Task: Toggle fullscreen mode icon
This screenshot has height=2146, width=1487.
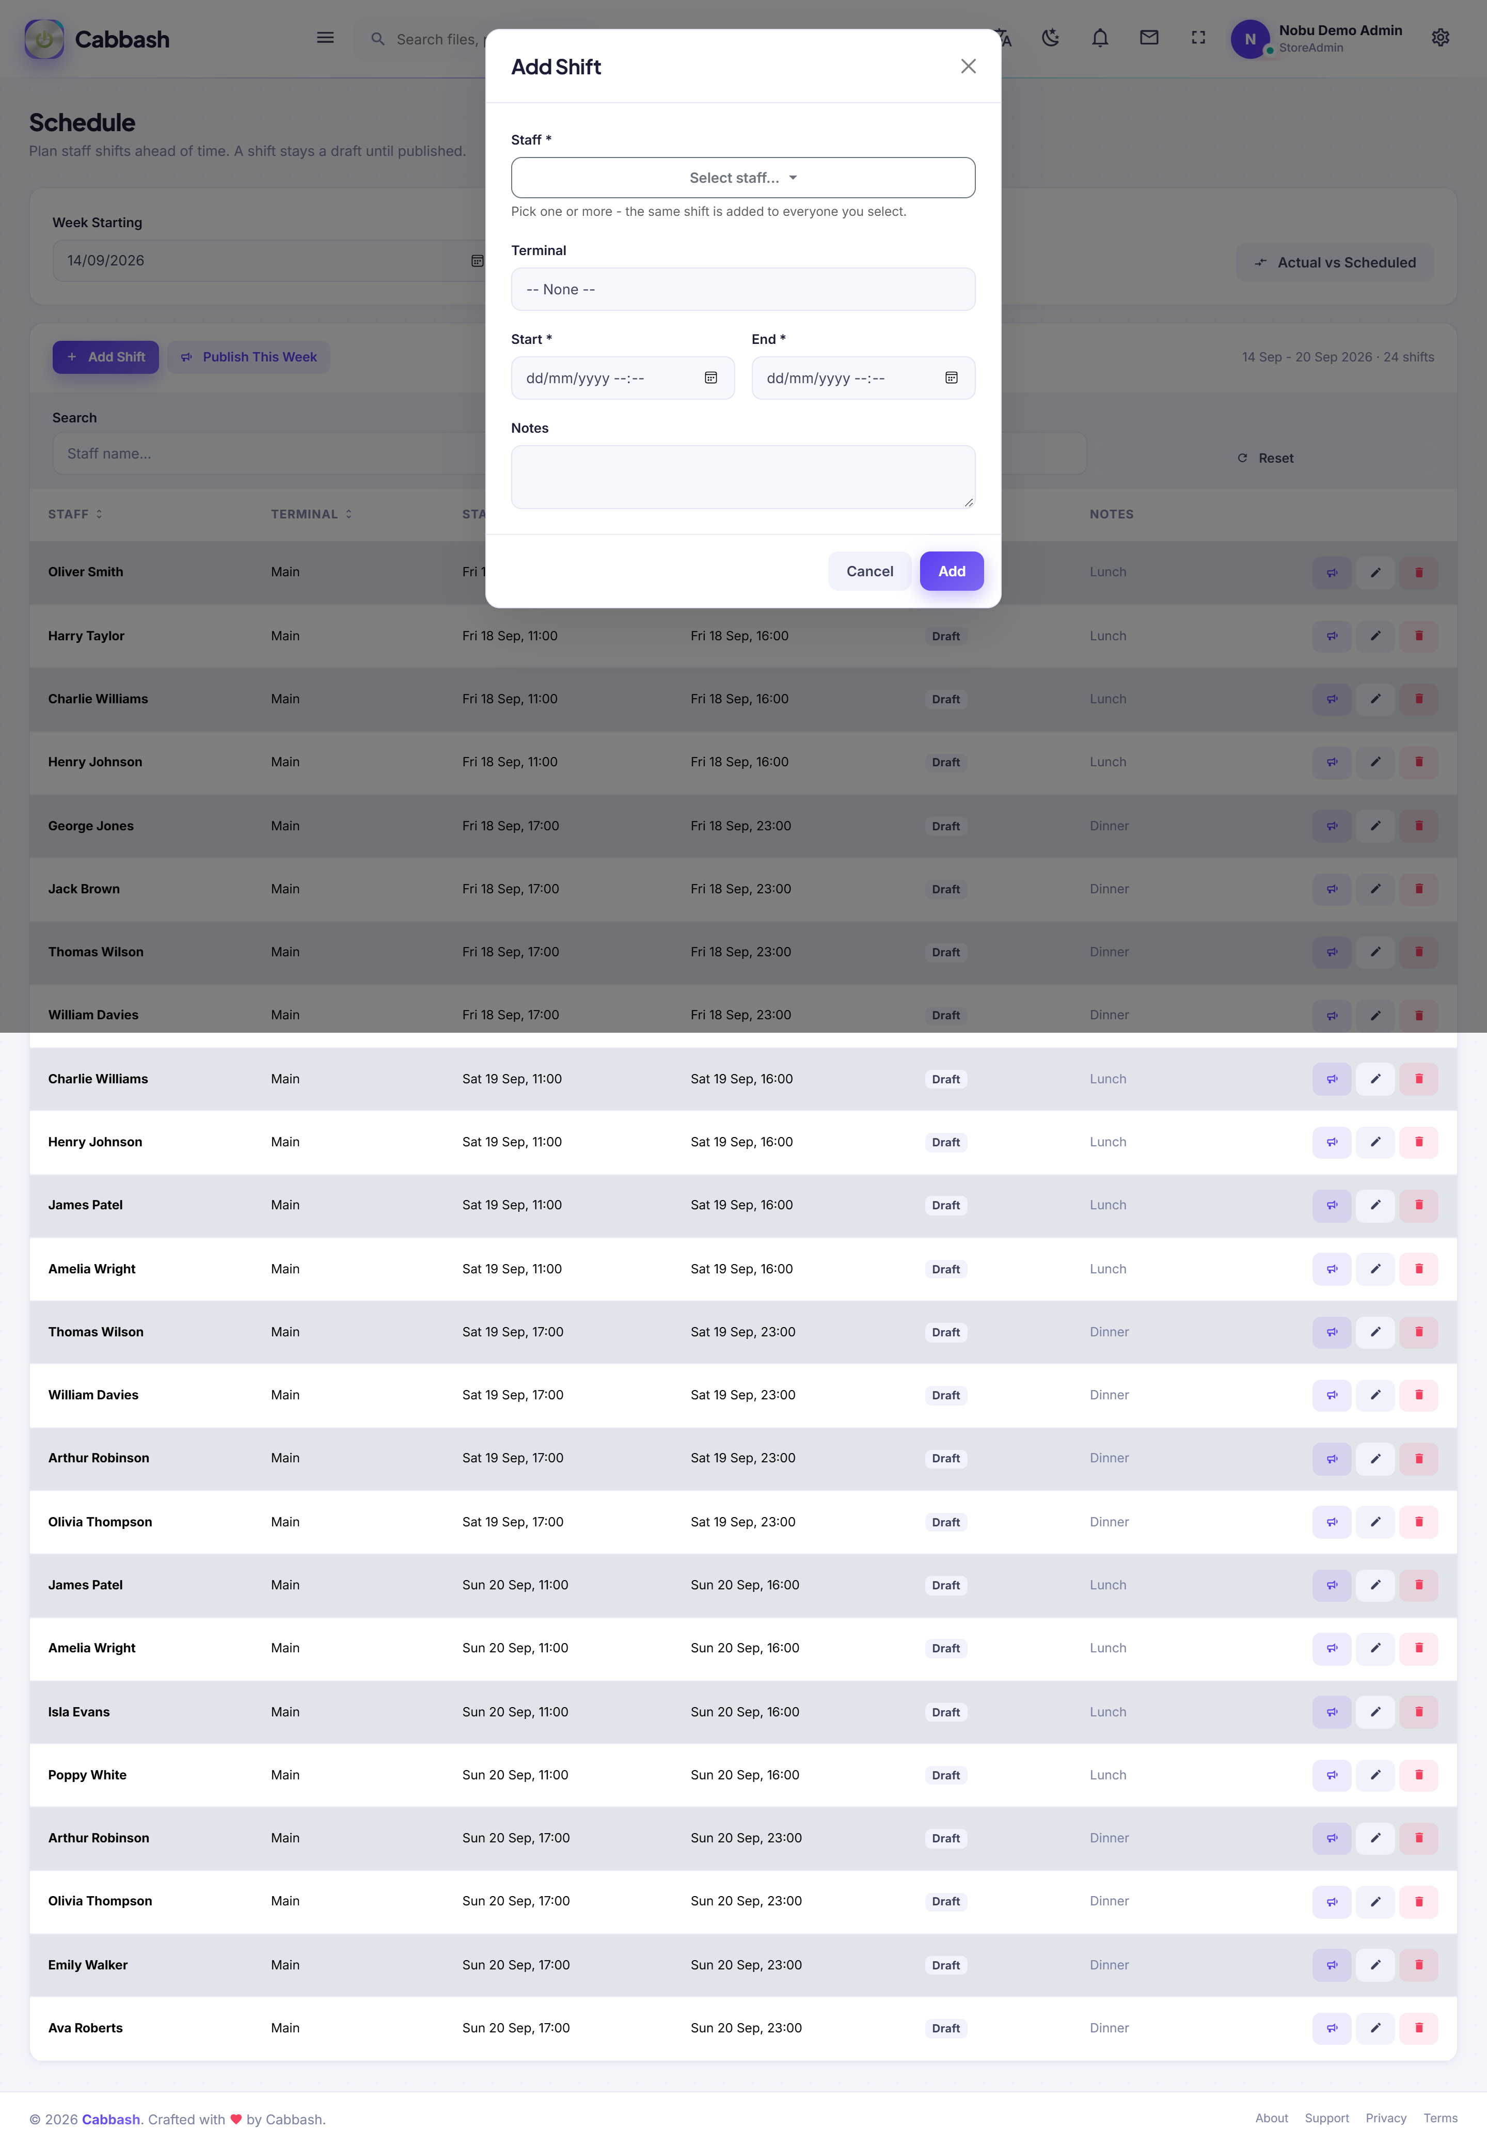Action: coord(1198,38)
